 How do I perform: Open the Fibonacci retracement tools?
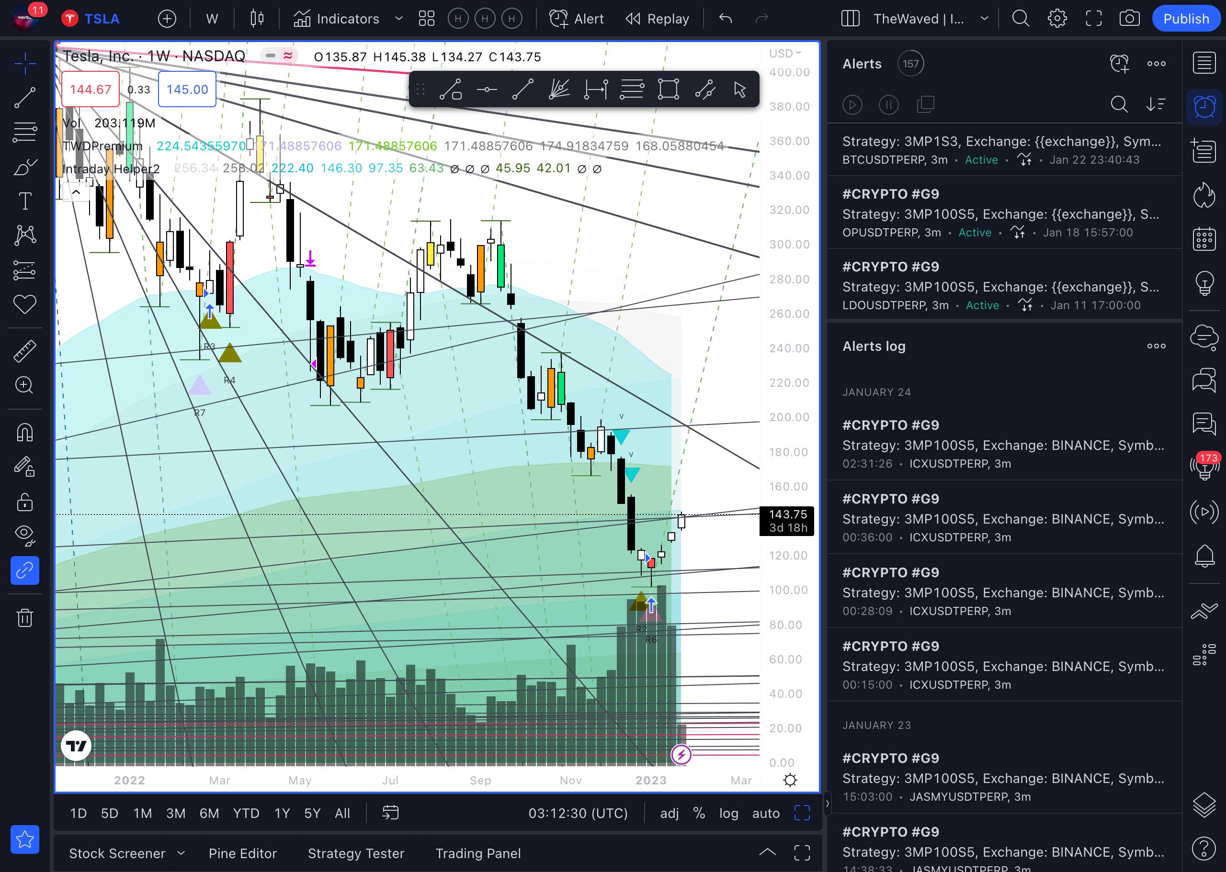point(25,132)
